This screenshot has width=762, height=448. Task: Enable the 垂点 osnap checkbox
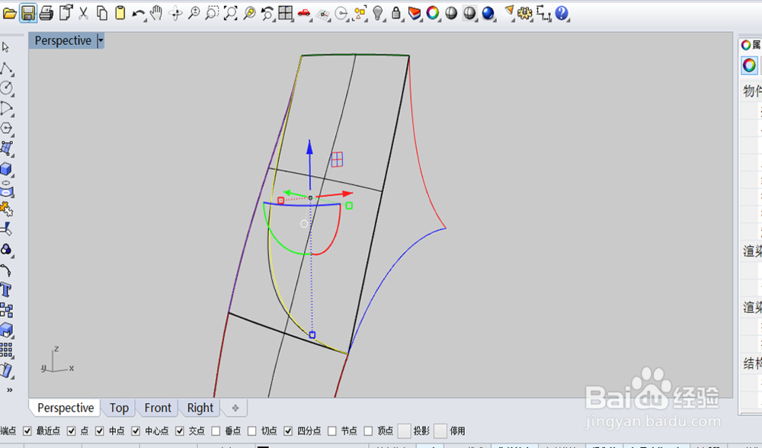tap(216, 431)
